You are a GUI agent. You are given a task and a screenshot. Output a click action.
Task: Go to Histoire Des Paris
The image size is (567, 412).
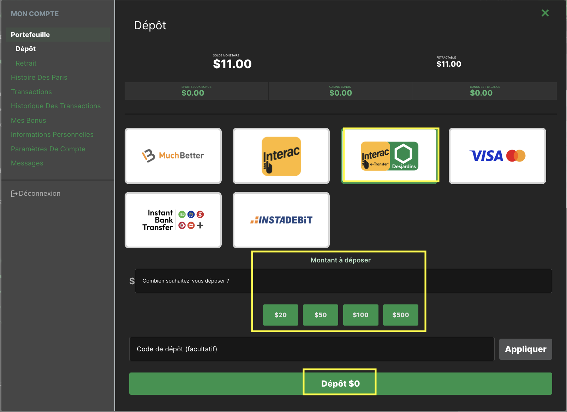39,78
